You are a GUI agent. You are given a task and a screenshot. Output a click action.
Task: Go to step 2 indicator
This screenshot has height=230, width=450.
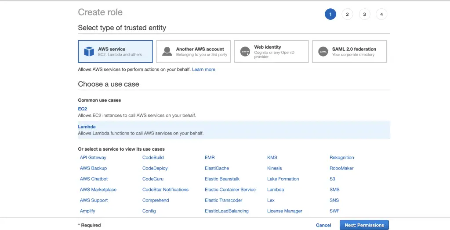pyautogui.click(x=347, y=14)
